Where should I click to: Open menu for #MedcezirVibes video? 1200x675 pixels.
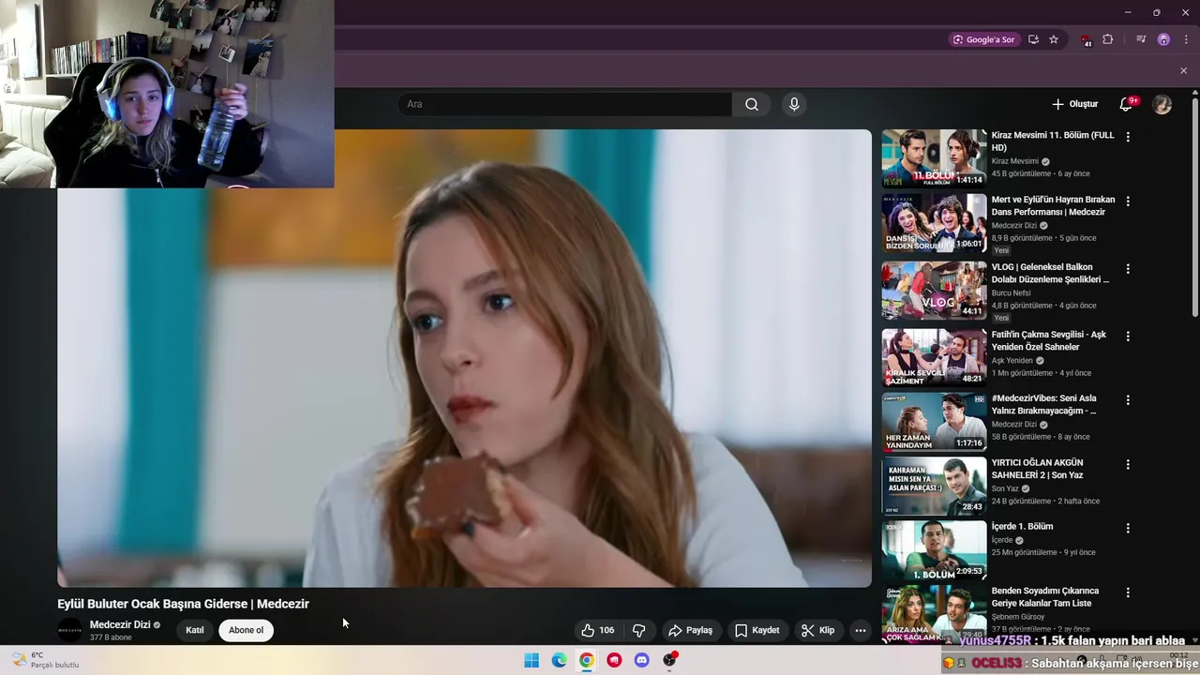1128,400
